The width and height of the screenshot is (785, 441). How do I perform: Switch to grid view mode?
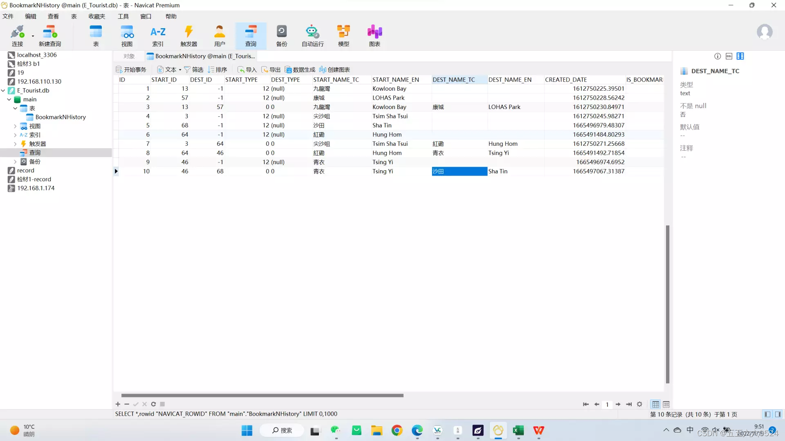[x=655, y=404]
